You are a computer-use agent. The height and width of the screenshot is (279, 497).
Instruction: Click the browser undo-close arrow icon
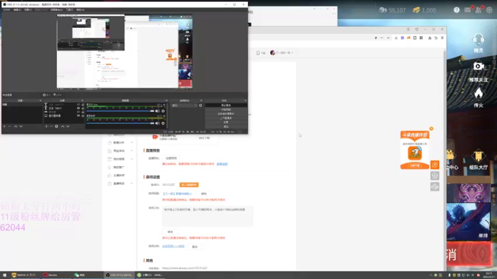436,38
